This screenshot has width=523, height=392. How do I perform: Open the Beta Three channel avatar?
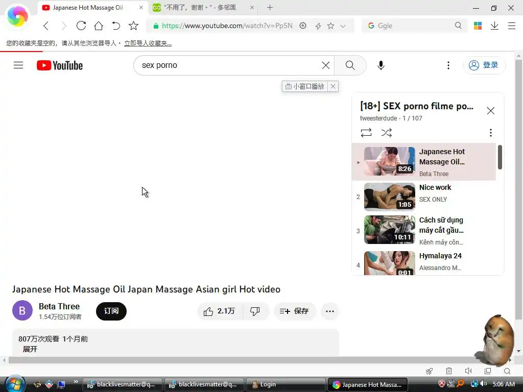tap(22, 311)
